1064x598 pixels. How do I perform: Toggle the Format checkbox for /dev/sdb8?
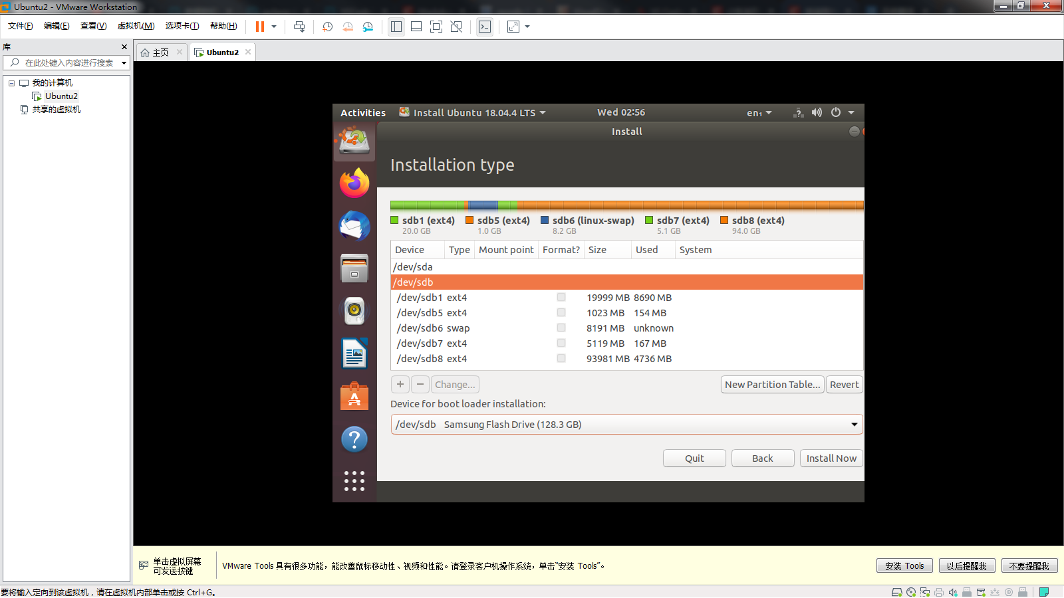click(561, 358)
